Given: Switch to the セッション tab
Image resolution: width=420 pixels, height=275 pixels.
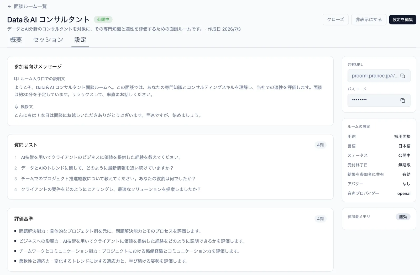Looking at the screenshot, I should pyautogui.click(x=48, y=40).
